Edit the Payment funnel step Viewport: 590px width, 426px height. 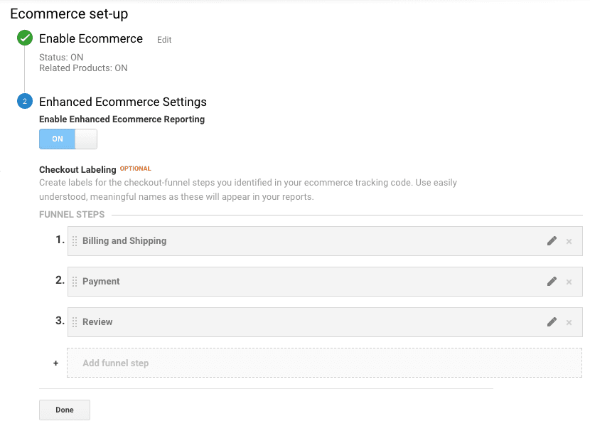[x=552, y=282]
